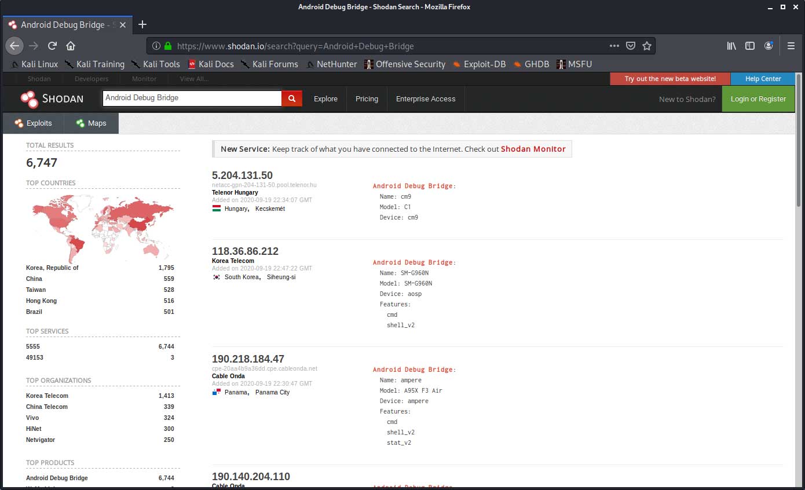The image size is (805, 490).
Task: Follow the Shodan Monitor link
Action: tap(533, 149)
